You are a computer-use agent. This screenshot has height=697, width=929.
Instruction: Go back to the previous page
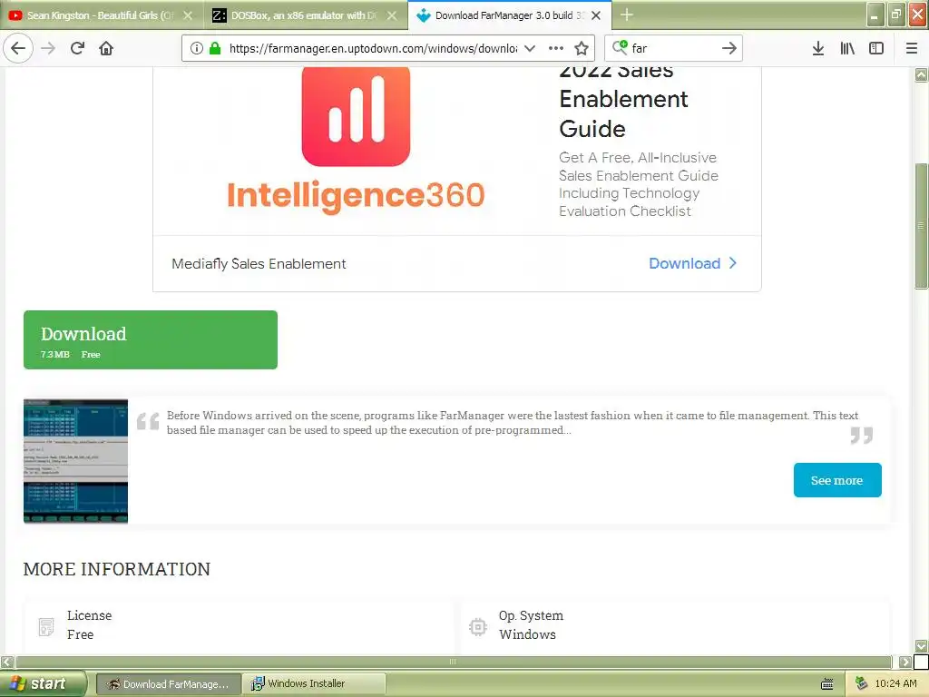coord(18,48)
